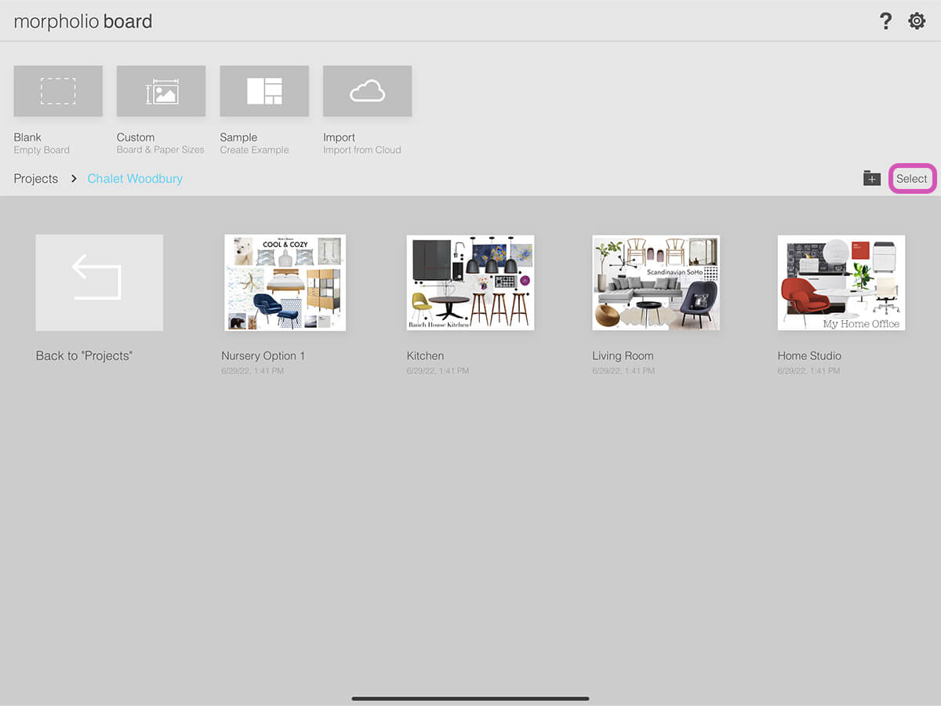
Task: Create a Sample example board
Action: (264, 91)
